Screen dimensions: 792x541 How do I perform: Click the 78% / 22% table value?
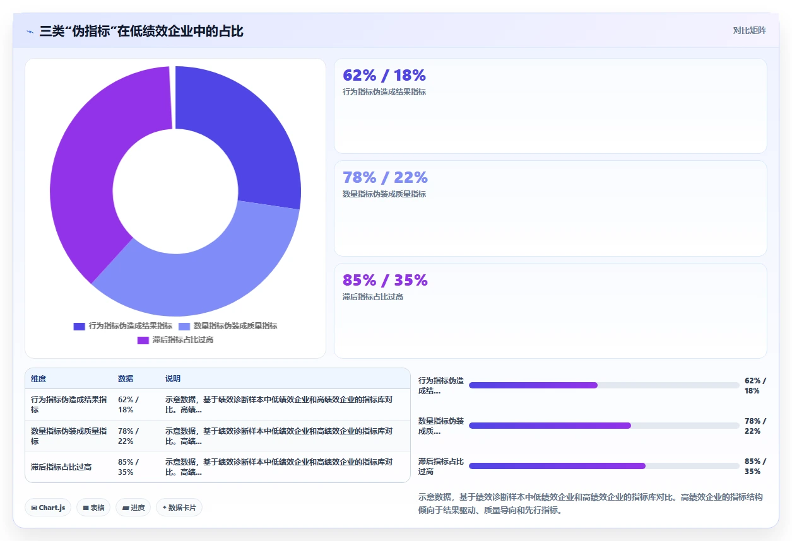click(129, 436)
